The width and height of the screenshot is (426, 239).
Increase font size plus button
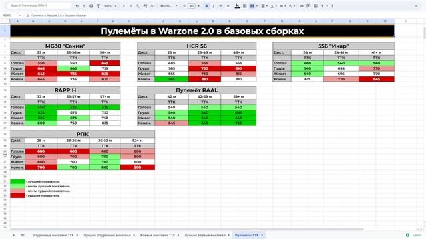click(198, 6)
